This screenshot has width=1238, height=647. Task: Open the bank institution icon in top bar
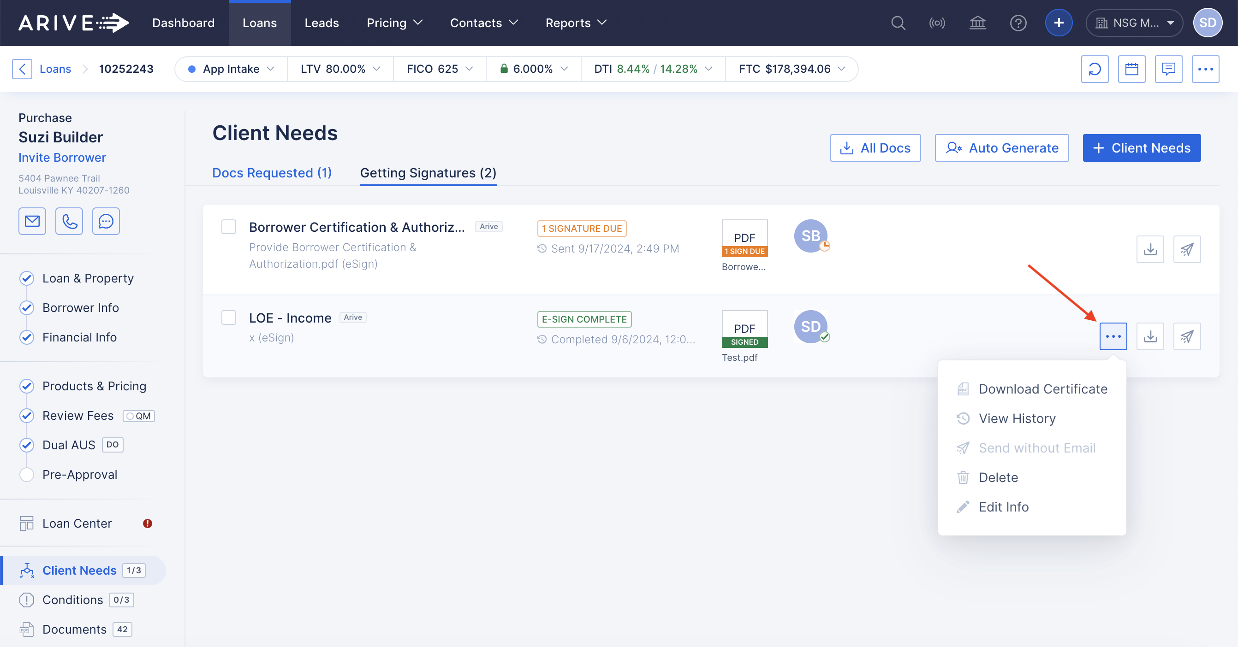tap(977, 23)
